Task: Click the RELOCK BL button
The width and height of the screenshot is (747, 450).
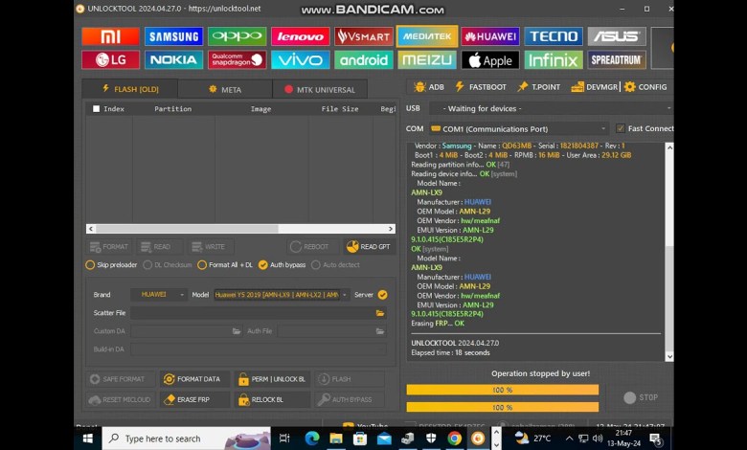Action: pyautogui.click(x=272, y=399)
